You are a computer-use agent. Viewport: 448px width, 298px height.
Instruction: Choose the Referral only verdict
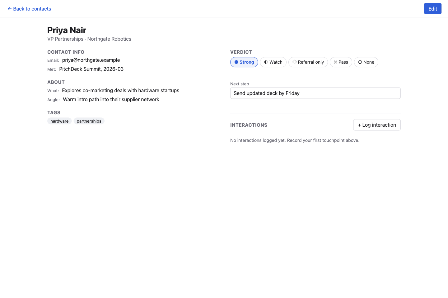coord(308,62)
